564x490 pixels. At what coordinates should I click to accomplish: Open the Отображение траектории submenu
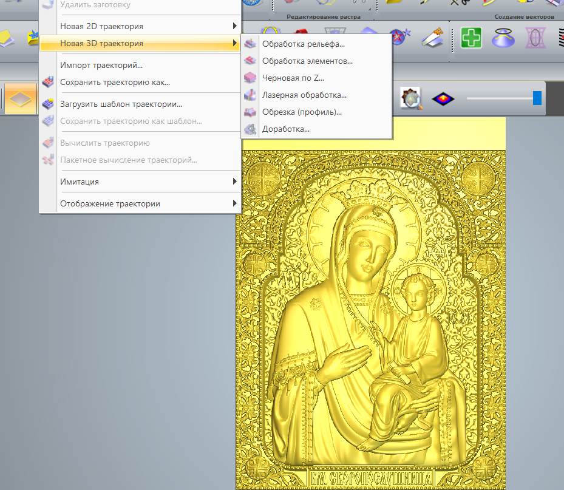[x=140, y=203]
